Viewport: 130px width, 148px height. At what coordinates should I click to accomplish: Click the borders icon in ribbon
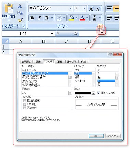(x=59, y=18)
